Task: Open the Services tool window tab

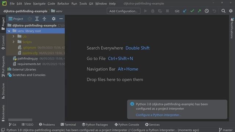Action: (152, 125)
